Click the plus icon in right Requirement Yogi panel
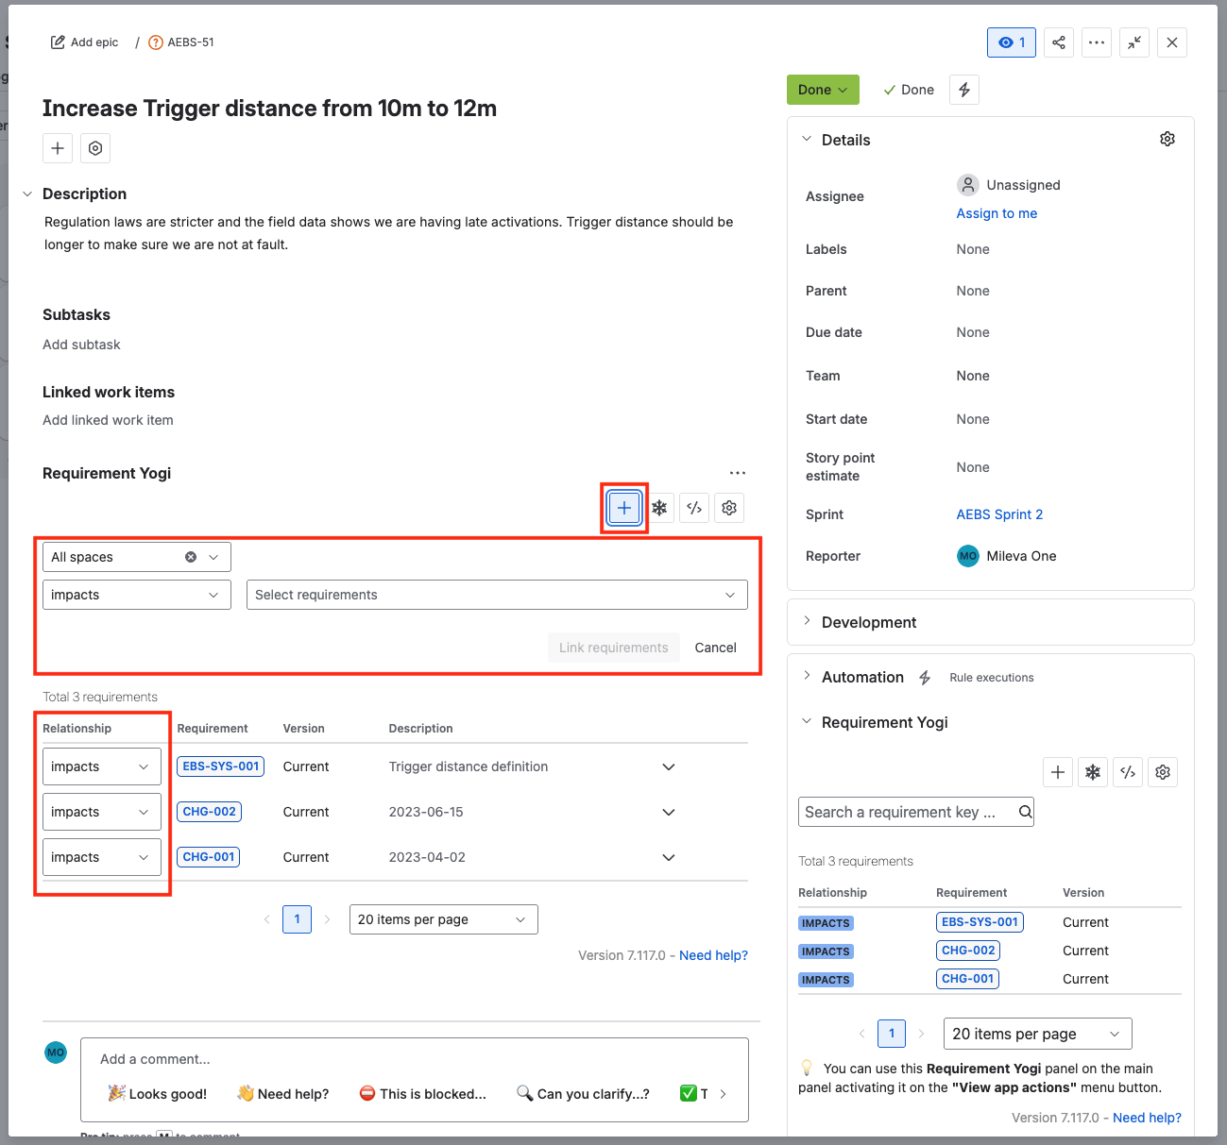Viewport: 1227px width, 1145px height. coord(1058,772)
